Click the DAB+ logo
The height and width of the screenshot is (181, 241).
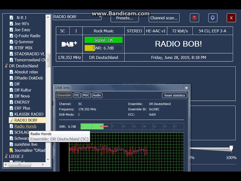tap(69, 44)
